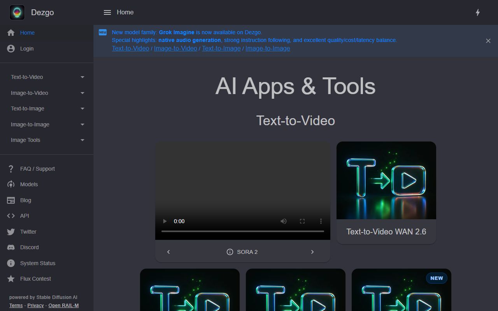The height and width of the screenshot is (311, 498).
Task: Expand the Image-to-Image sidebar dropdown
Action: (82, 124)
